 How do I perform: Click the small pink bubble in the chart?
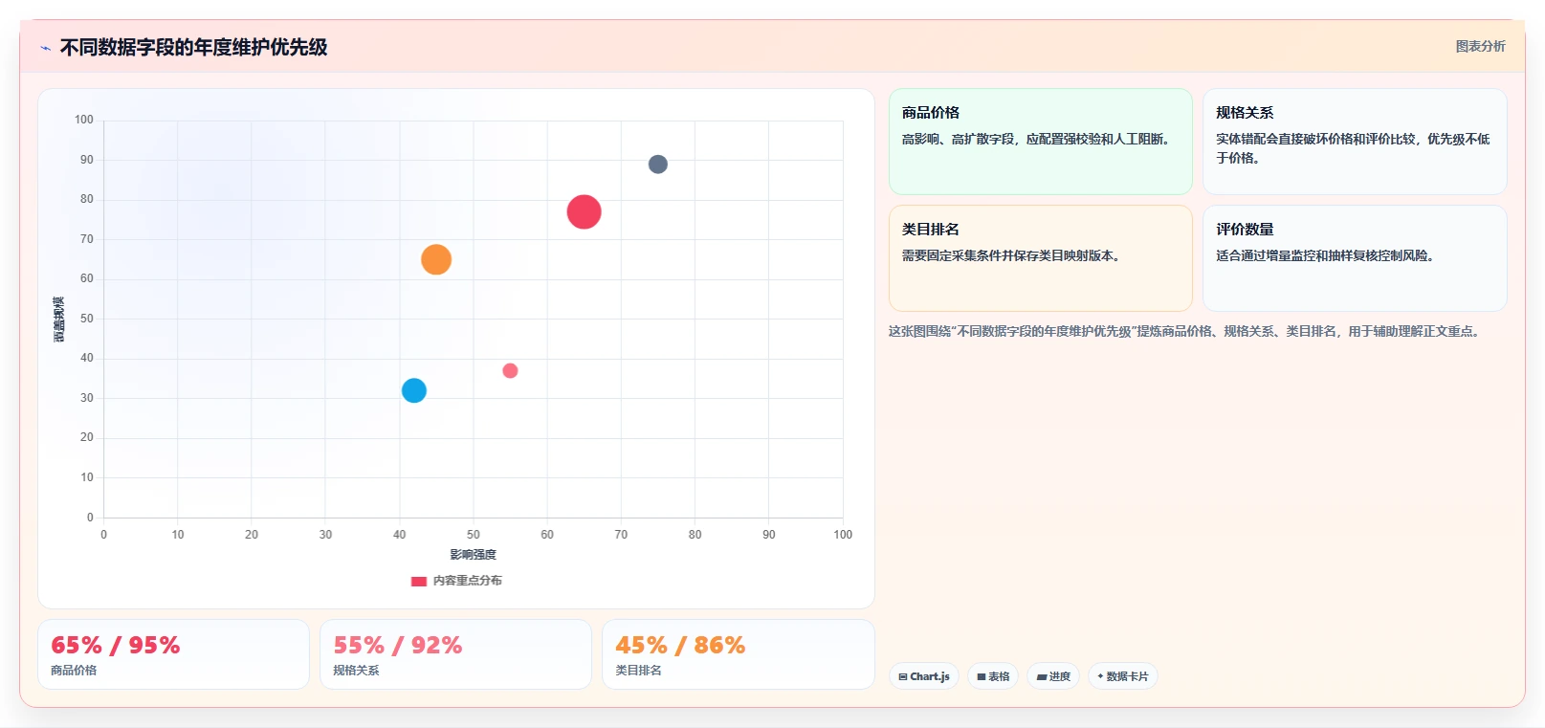(x=510, y=370)
